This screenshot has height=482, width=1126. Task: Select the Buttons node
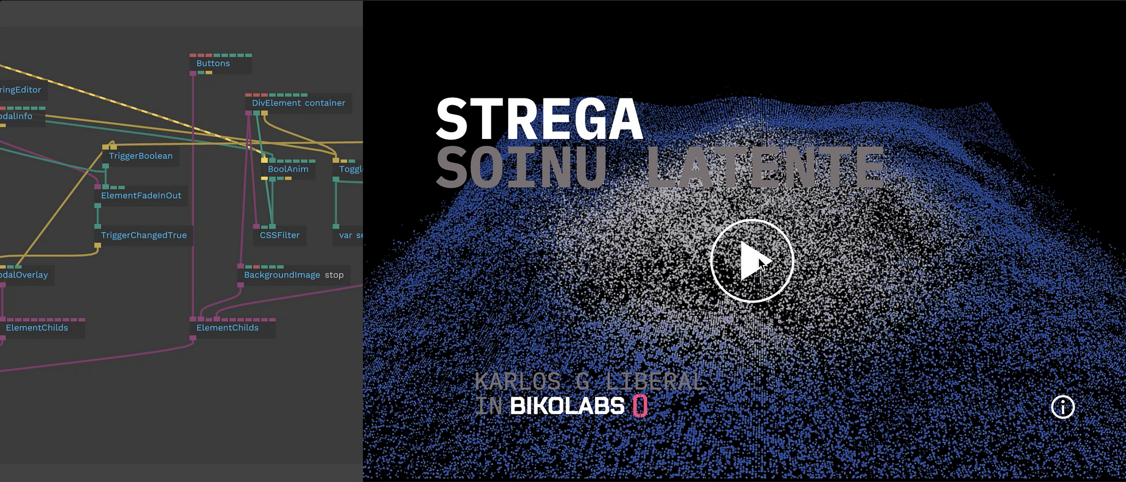(221, 64)
